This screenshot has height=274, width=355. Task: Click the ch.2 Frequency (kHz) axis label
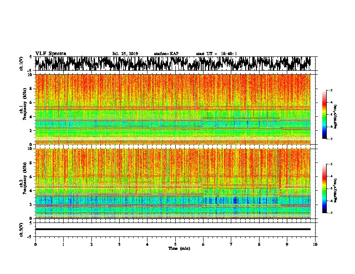[23, 178]
